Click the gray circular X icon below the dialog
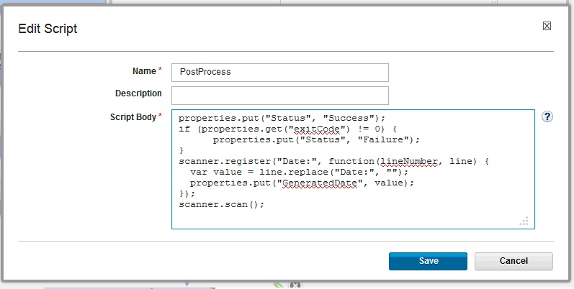Image resolution: width=574 pixels, height=289 pixels. point(294,285)
